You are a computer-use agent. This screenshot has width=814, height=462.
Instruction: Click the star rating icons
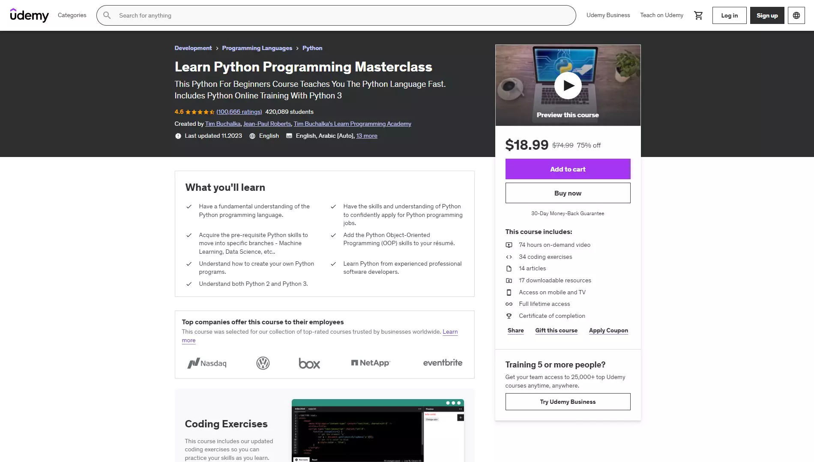coord(200,112)
